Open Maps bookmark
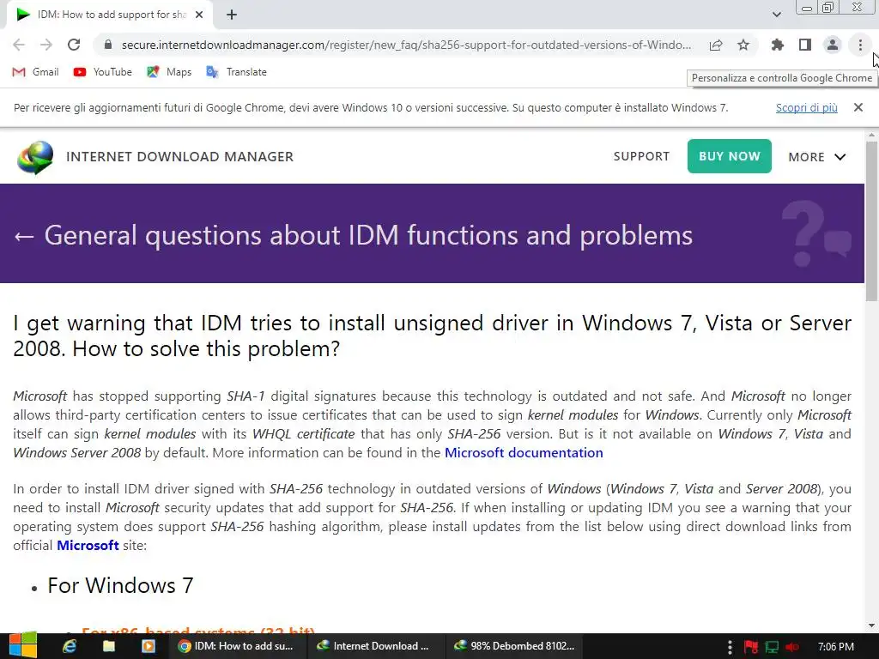879x659 pixels. point(169,72)
